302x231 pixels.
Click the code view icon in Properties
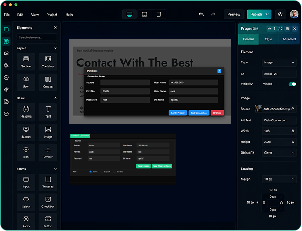tap(269, 28)
